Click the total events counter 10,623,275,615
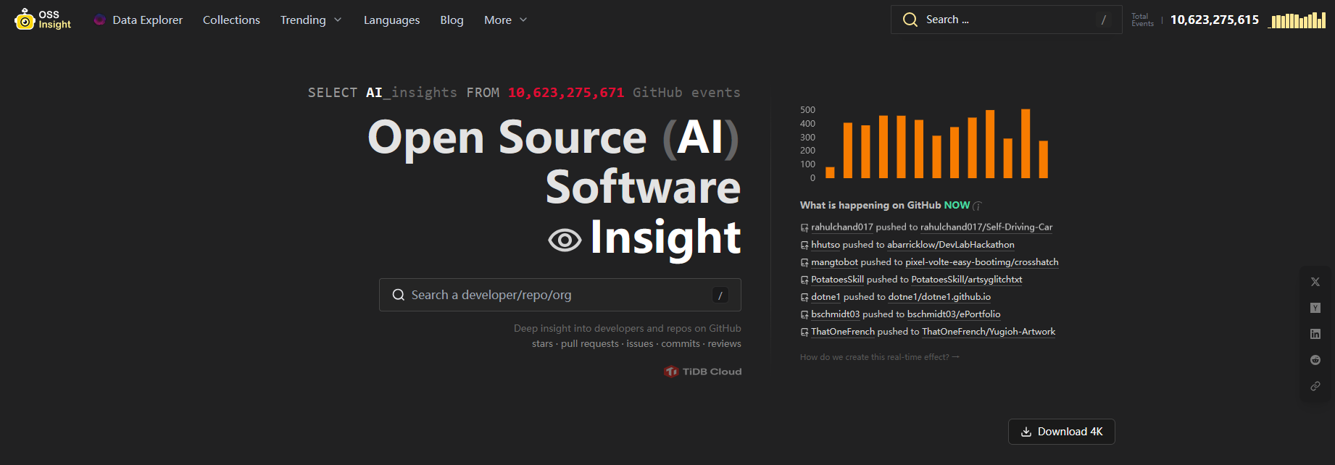The image size is (1335, 465). point(1215,20)
